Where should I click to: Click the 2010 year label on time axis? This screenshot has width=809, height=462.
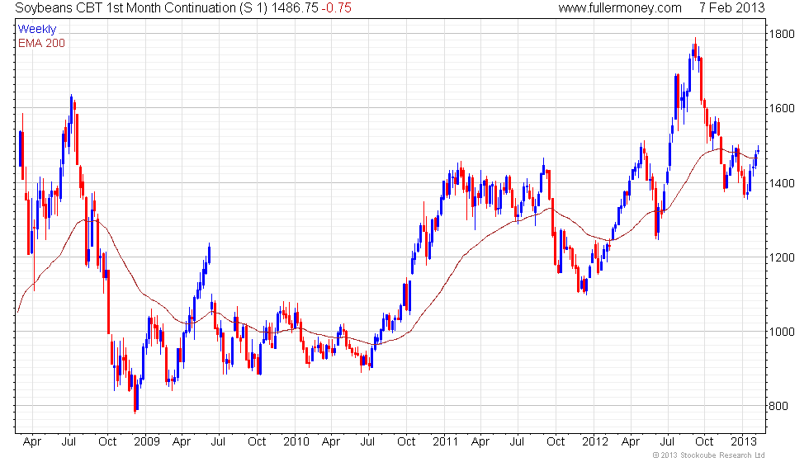[296, 441]
